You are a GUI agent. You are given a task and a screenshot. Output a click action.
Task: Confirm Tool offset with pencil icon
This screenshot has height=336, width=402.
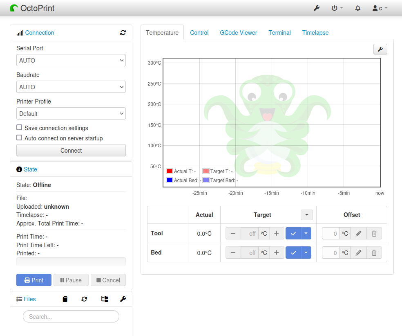click(x=358, y=233)
